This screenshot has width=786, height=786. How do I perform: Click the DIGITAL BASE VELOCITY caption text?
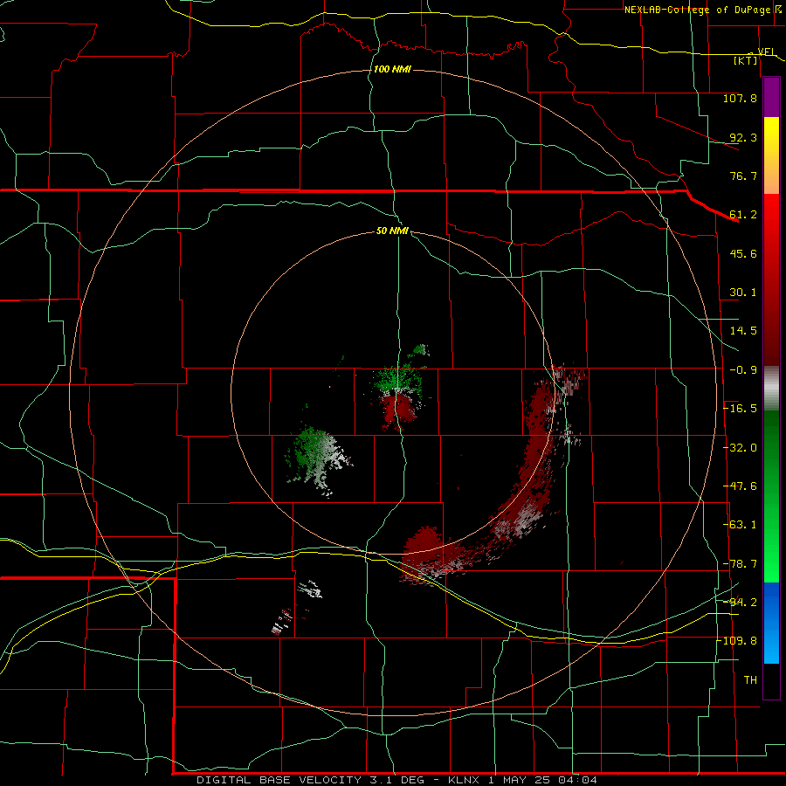(x=279, y=780)
